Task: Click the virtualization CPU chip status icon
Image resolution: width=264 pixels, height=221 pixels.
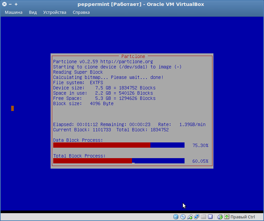Action: coord(210,217)
